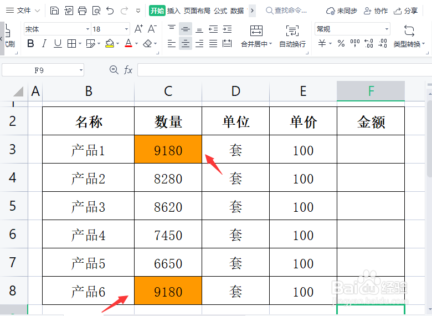Click the 未同步 sync button
Screen dimensions: 432x316
pos(342,11)
